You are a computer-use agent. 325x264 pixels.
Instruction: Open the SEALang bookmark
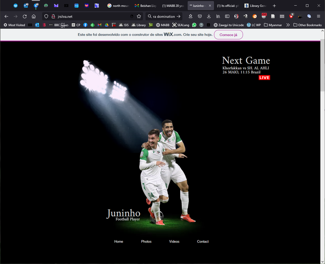point(181,25)
